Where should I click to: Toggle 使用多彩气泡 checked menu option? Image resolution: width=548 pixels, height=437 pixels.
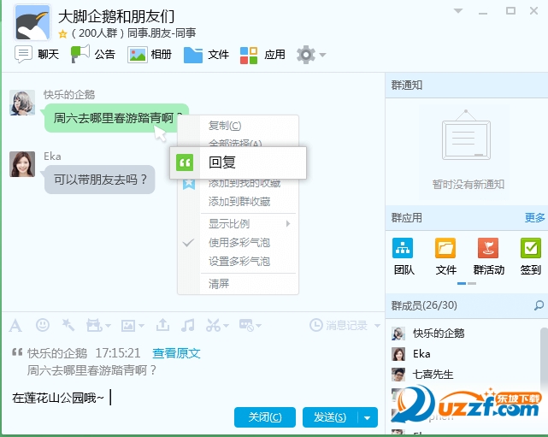tap(239, 242)
